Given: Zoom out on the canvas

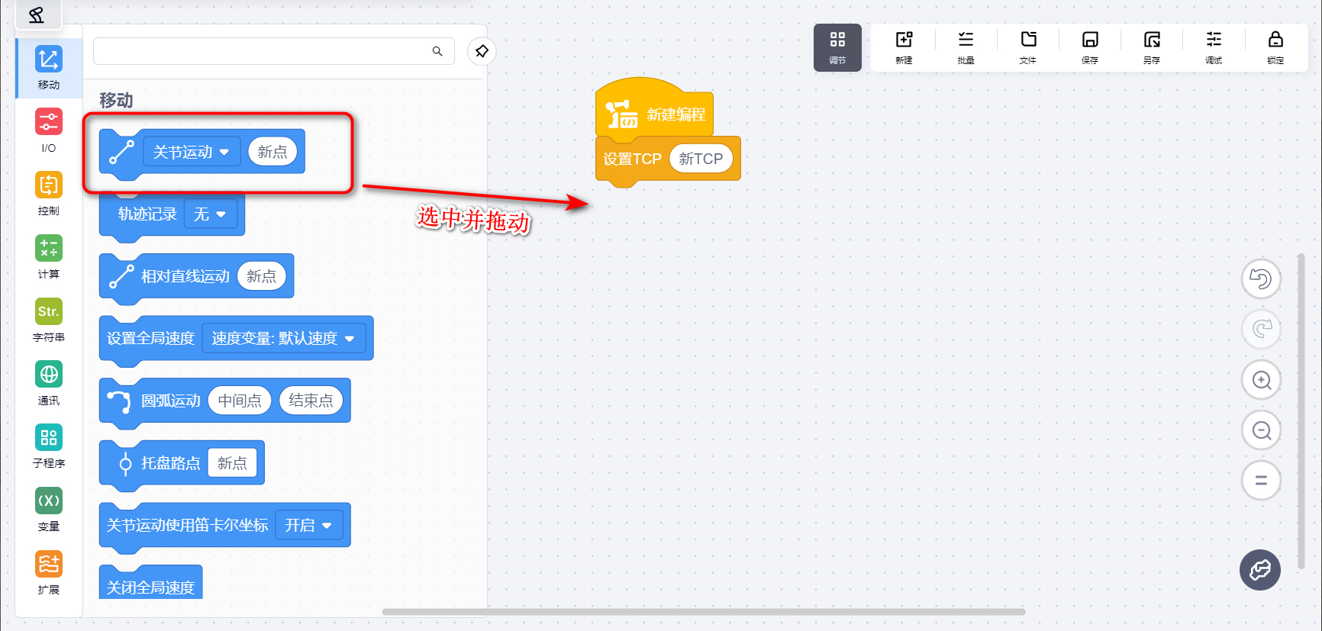Looking at the screenshot, I should [x=1261, y=430].
